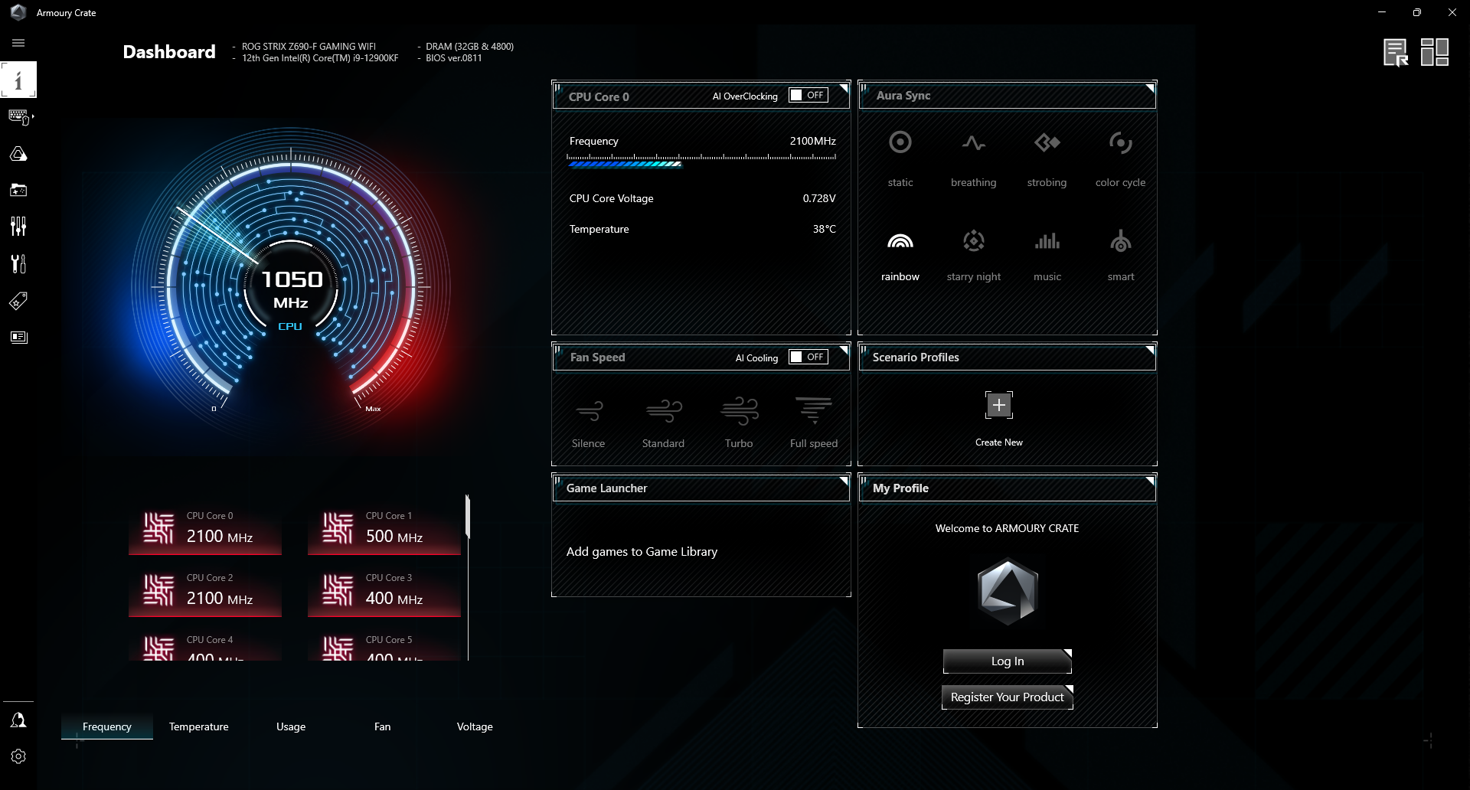
Task: Open the Voltage tab
Action: [x=475, y=726]
